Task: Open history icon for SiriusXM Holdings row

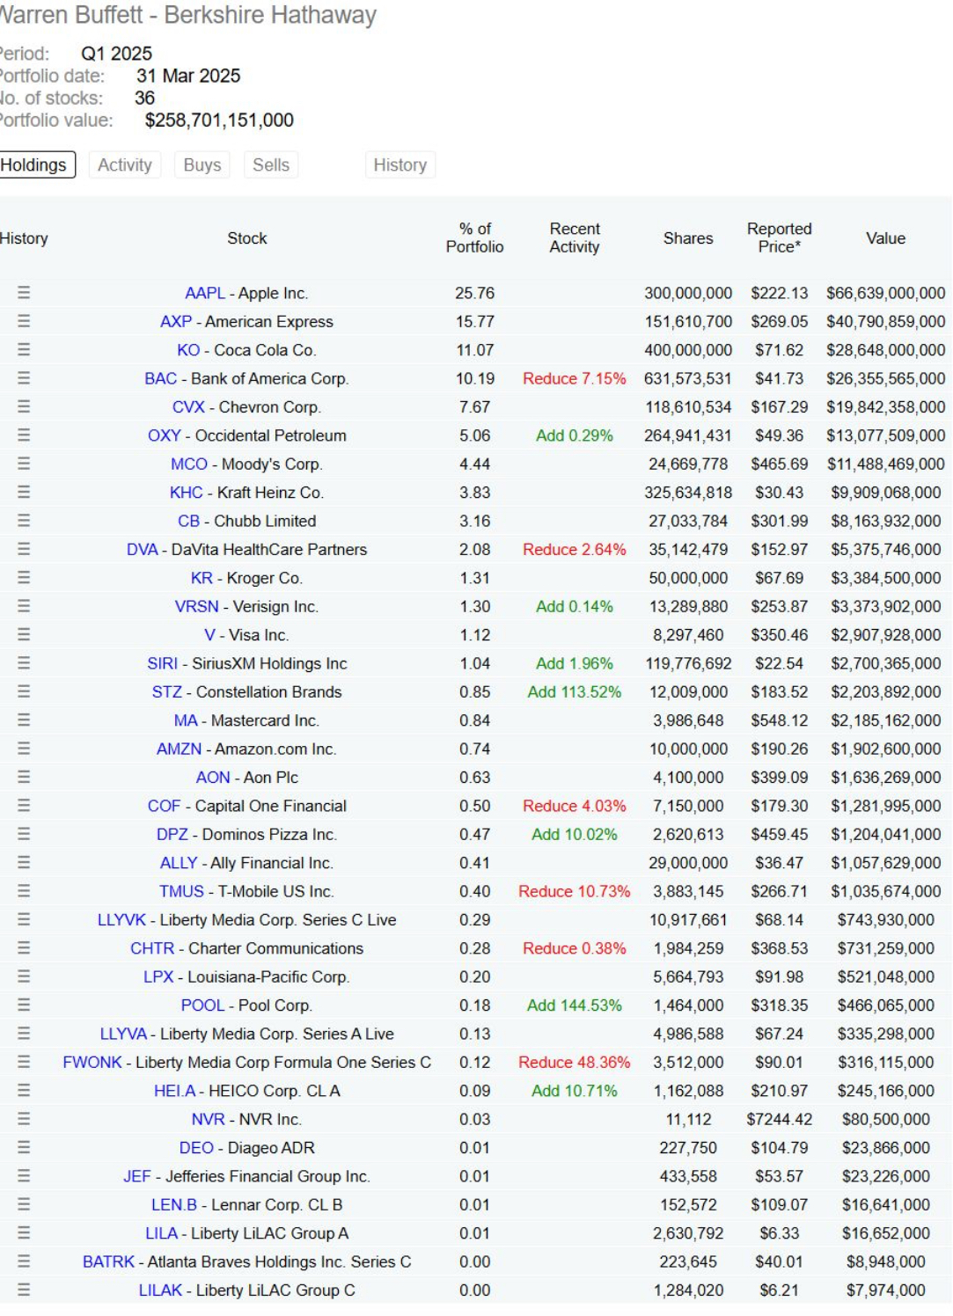Action: [24, 663]
